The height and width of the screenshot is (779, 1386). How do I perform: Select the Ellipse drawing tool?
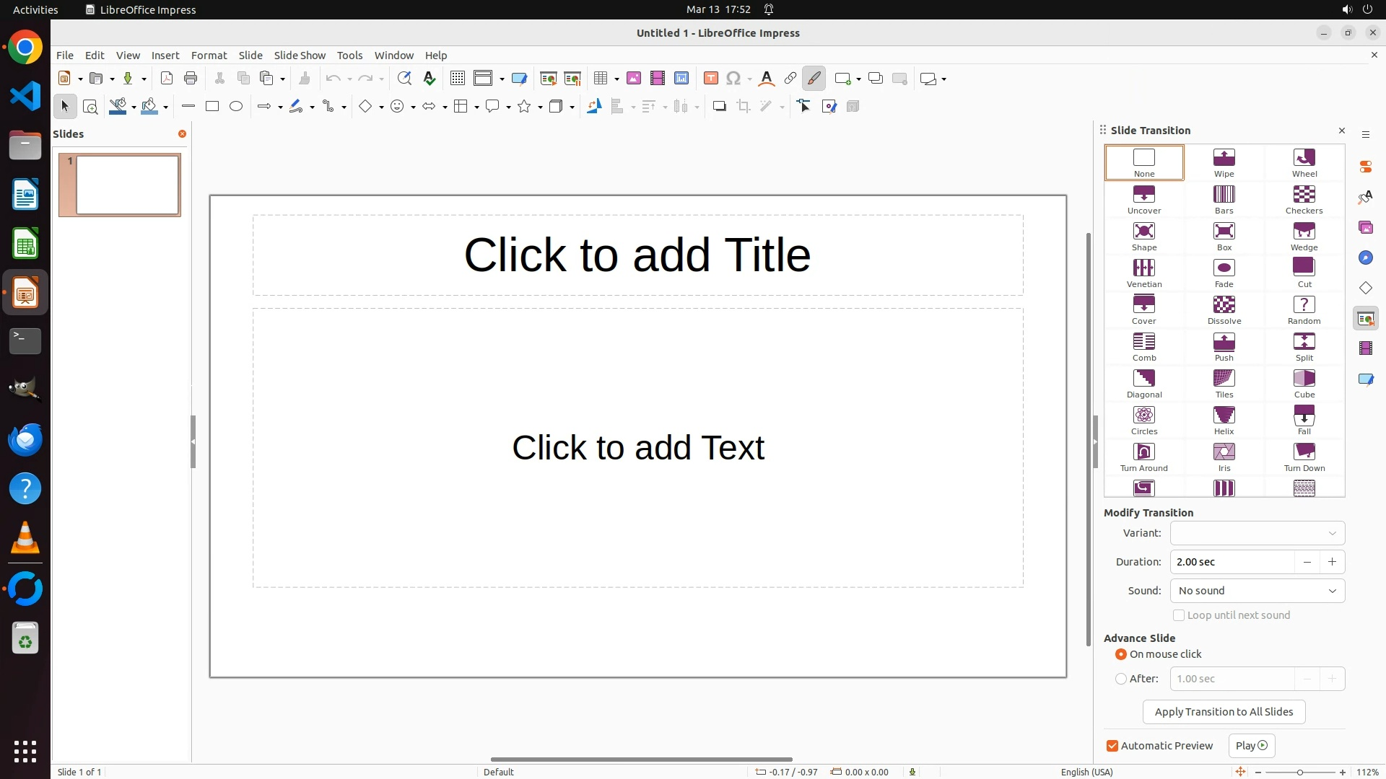236,107
